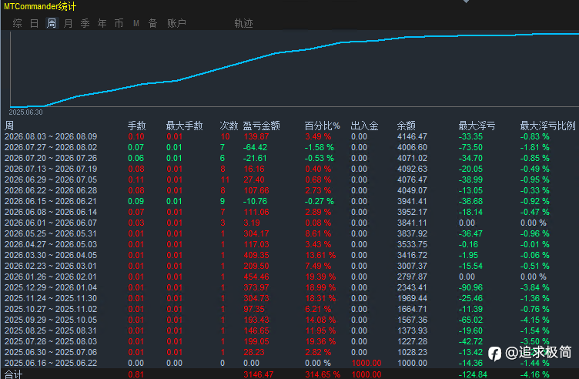Click the 合计 totals row label
The width and height of the screenshot is (579, 379).
tap(14, 374)
